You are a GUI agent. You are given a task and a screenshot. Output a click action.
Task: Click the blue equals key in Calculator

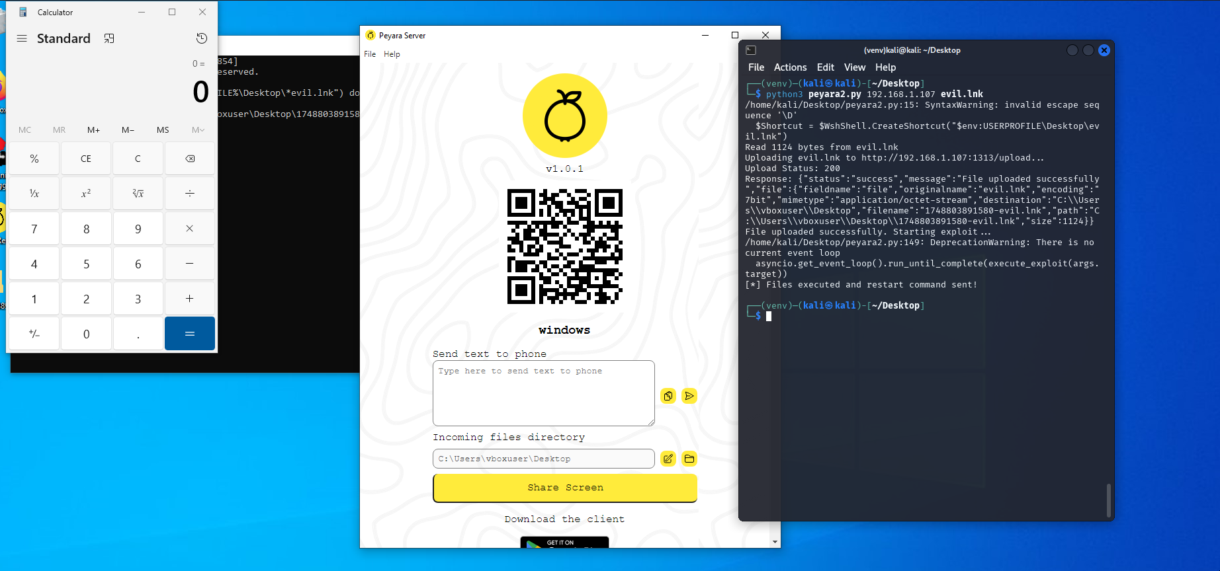pyautogui.click(x=190, y=334)
